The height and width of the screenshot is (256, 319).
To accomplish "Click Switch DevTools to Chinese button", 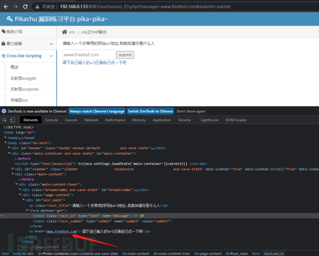I will point(150,111).
